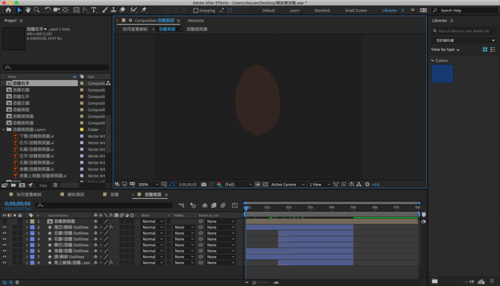Open TrkMat dropdown for layer 2
The image size is (500, 286).
184,227
